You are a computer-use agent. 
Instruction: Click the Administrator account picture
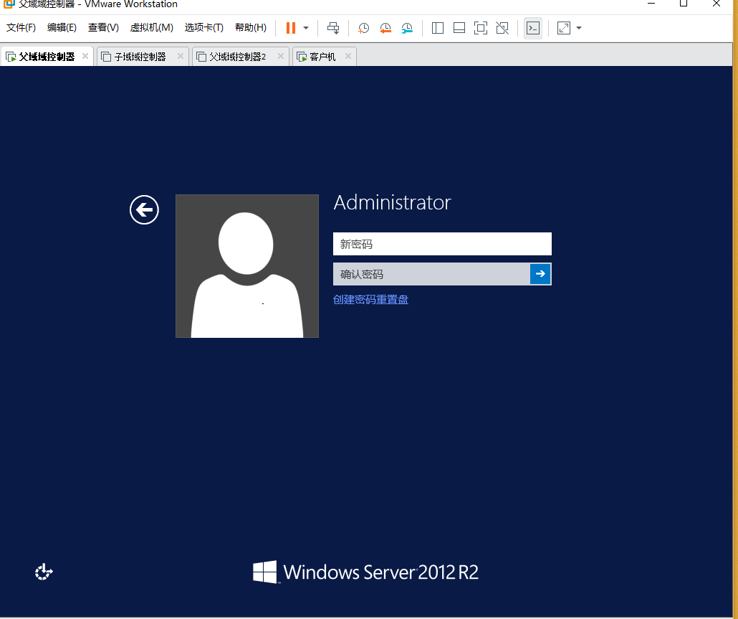(x=247, y=266)
